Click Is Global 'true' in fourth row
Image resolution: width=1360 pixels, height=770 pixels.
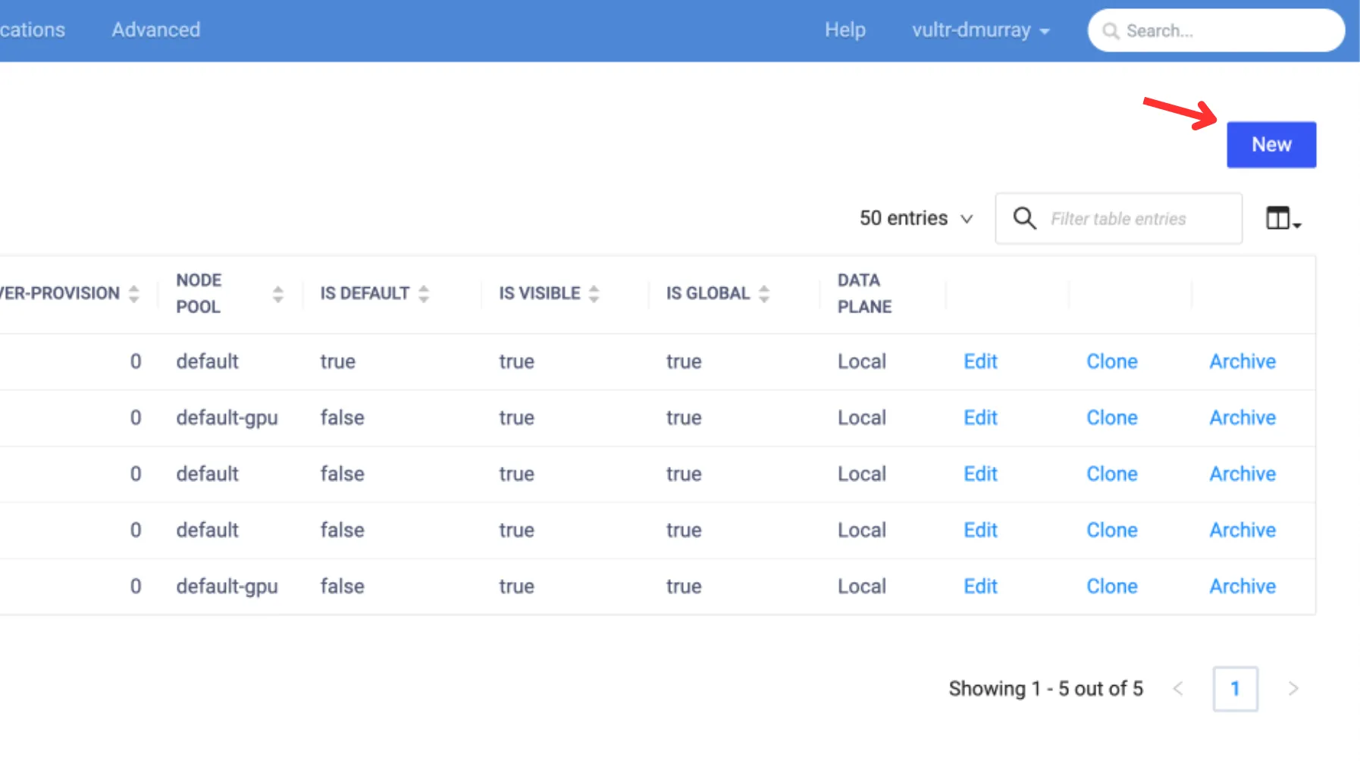coord(684,530)
